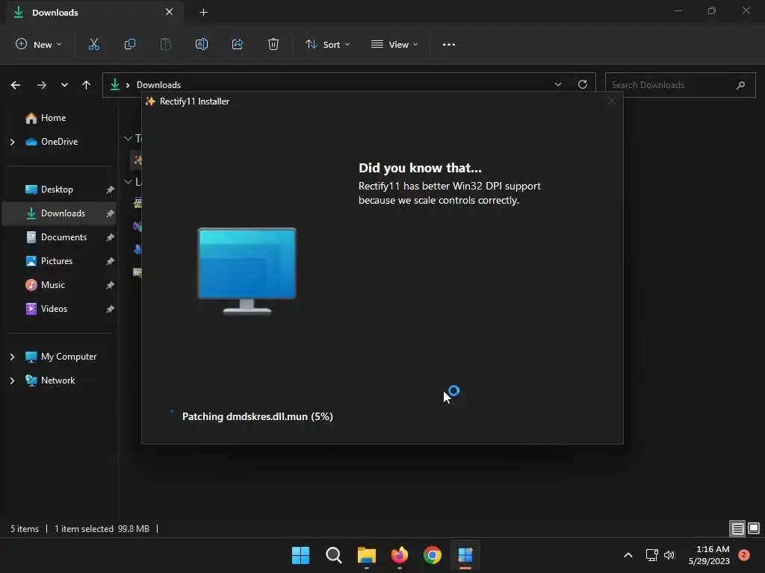The image size is (765, 573).
Task: Click the Patching dmdskres.dll.mun status text
Action: (x=258, y=416)
